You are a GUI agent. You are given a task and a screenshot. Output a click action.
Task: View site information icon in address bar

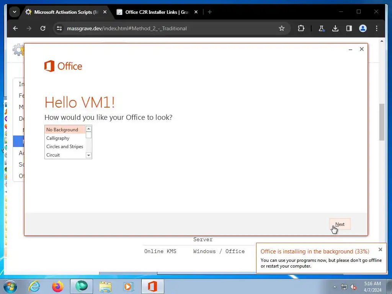(x=59, y=28)
